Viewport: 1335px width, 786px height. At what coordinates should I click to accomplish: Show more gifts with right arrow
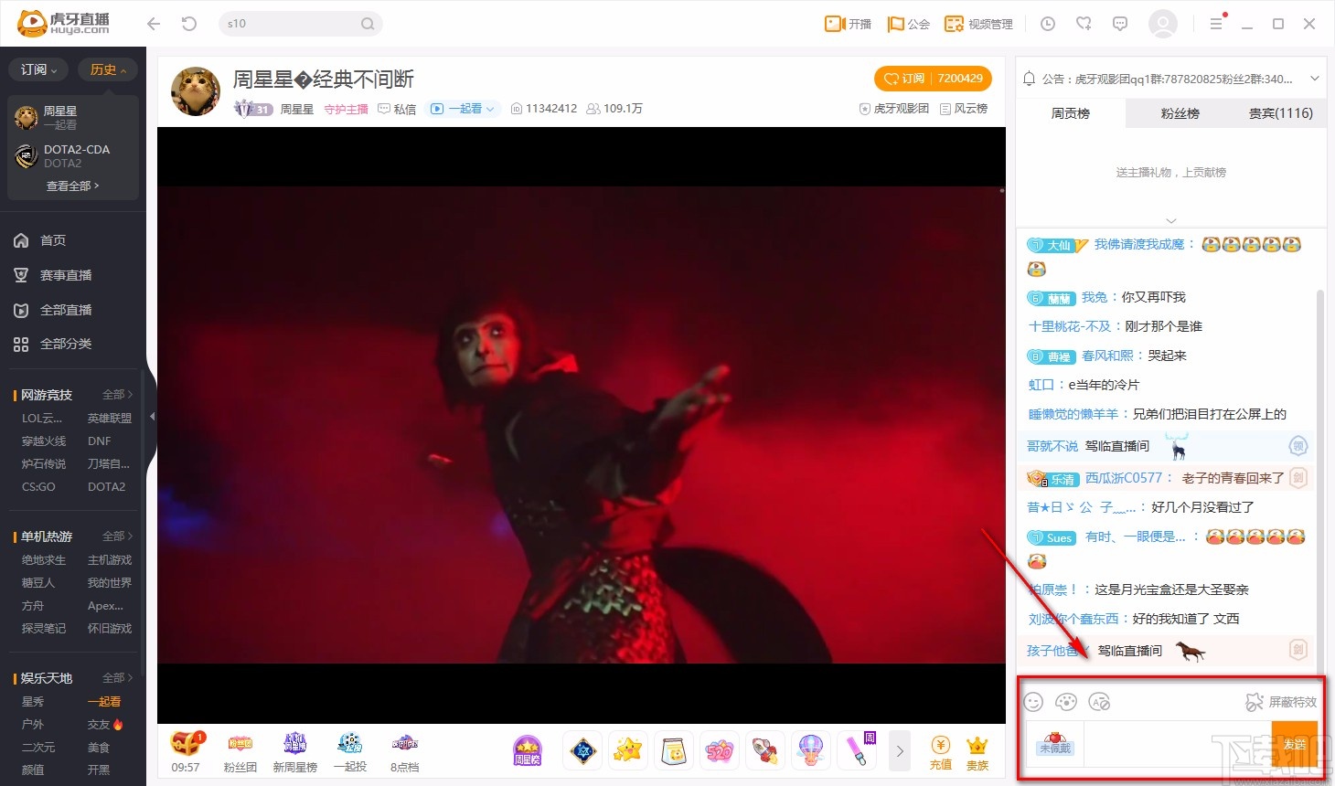click(x=900, y=751)
